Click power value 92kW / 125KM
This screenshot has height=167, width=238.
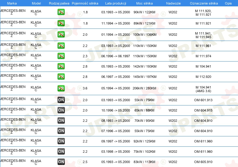tap(144, 141)
